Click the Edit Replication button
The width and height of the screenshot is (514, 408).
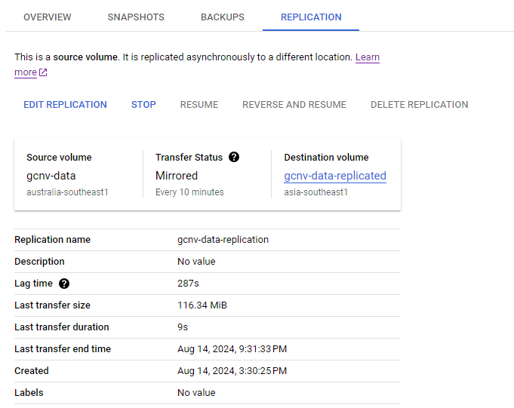pos(65,105)
